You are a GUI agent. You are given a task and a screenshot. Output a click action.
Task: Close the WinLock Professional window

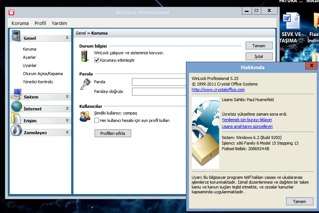[x=269, y=11]
